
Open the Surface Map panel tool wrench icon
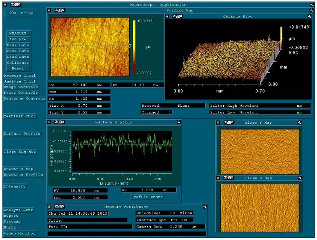tap(311, 10)
